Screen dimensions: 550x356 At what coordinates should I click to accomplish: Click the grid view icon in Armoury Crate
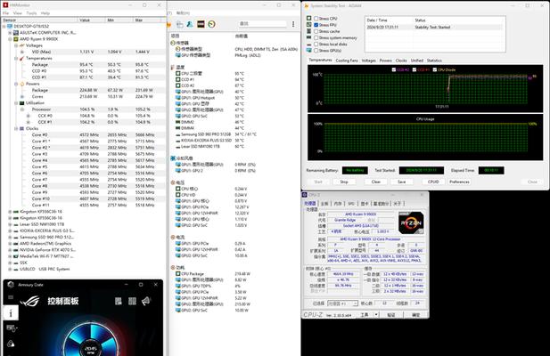(132, 301)
